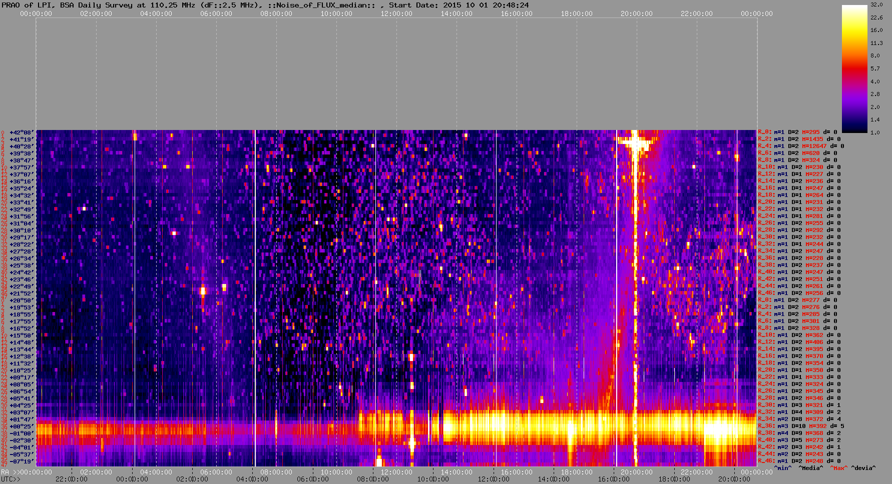Select the +12°38' declination label
This screenshot has height=484, width=892.
[22, 356]
